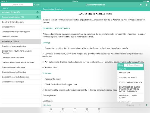Screen dimensions: 150x113
Task: Open the All menu icon
Action: click(99, 110)
